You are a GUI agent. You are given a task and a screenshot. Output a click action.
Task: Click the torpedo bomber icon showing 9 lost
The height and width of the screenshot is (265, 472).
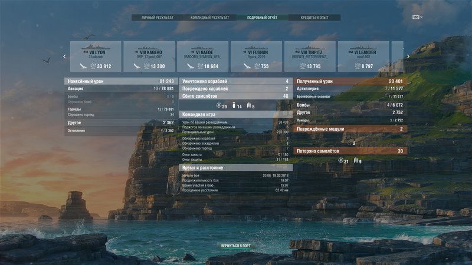tap(356, 160)
